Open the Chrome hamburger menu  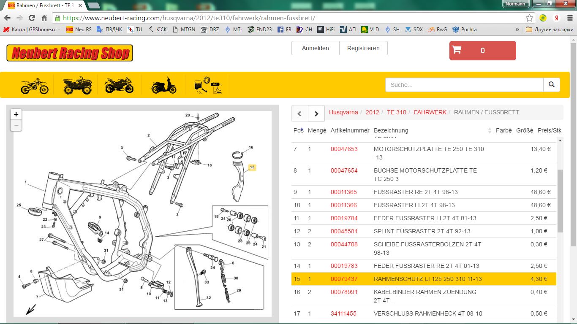click(569, 18)
